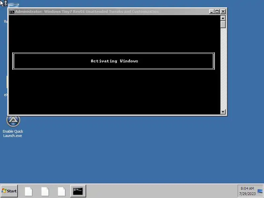Open the first blank file taskbar icon
Image resolution: width=264 pixels, height=198 pixels.
[28, 191]
